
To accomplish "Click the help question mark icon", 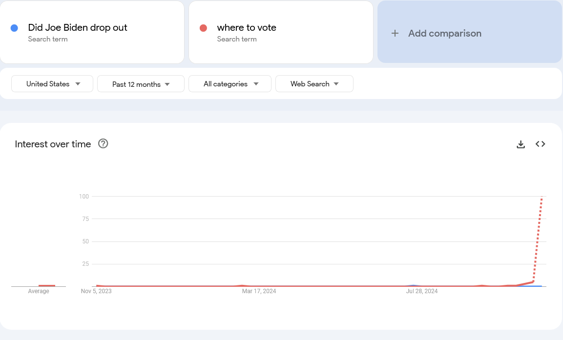I will coord(103,144).
